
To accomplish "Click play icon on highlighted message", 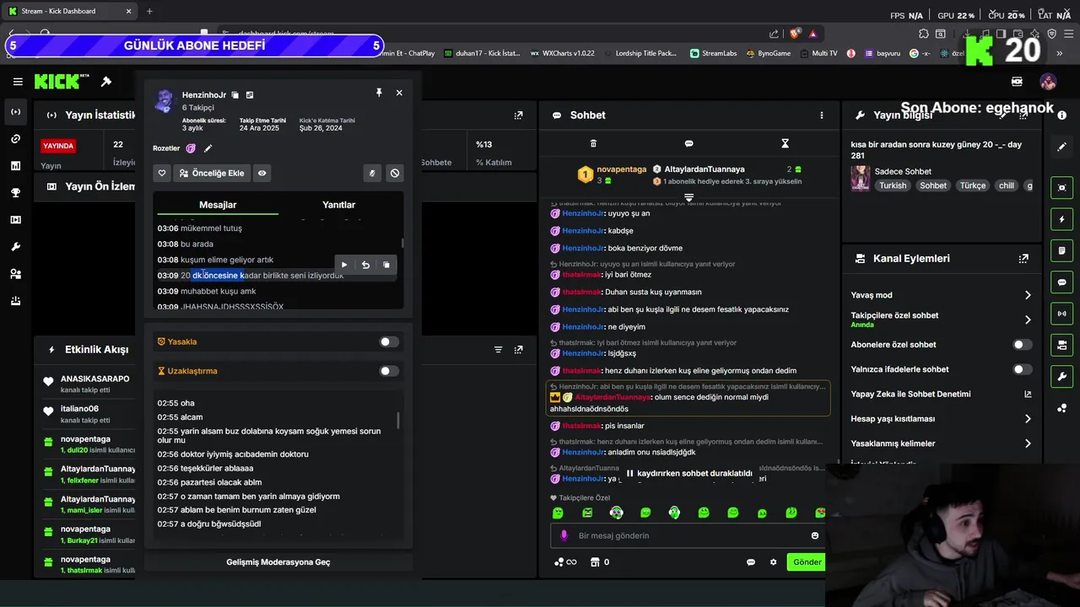I will click(344, 265).
